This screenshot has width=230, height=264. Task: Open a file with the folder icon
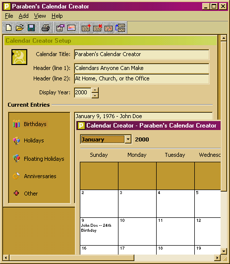pos(20,28)
